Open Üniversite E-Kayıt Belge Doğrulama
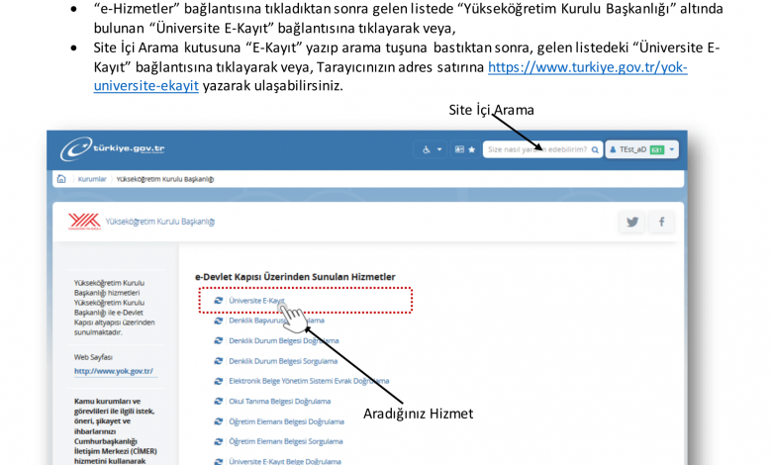Image resolution: width=772 pixels, height=465 pixels. coord(285,461)
